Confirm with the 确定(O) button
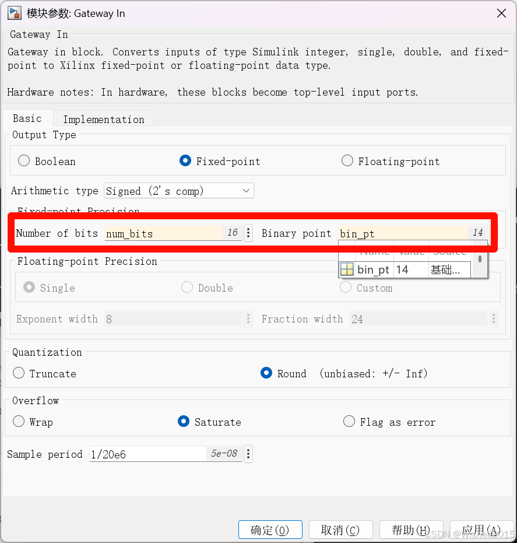Screen dimensions: 517x543 click(x=270, y=530)
